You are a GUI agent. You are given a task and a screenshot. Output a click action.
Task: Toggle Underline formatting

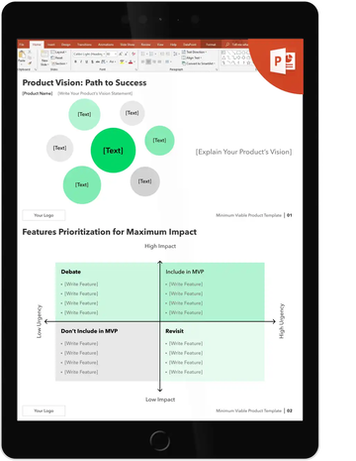87,61
